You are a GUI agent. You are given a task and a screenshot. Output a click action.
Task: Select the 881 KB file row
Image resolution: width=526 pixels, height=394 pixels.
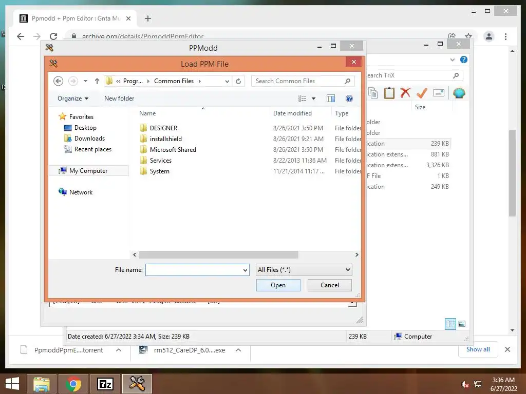click(x=407, y=154)
